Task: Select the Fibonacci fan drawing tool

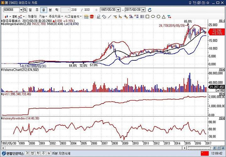Action: point(131,17)
